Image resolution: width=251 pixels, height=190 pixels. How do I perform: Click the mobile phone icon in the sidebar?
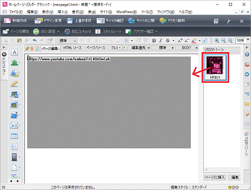pyautogui.click(x=15, y=157)
